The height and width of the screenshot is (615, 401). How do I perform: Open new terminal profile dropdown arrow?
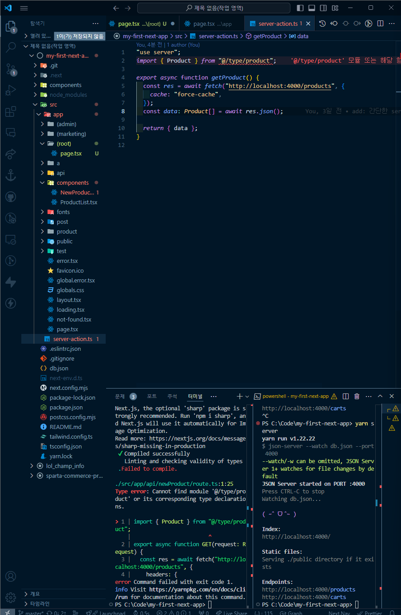coord(247,396)
